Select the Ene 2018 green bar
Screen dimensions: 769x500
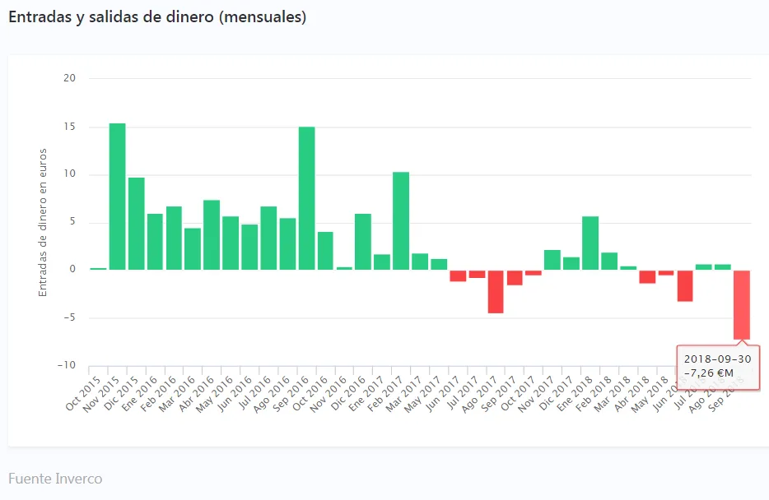590,243
